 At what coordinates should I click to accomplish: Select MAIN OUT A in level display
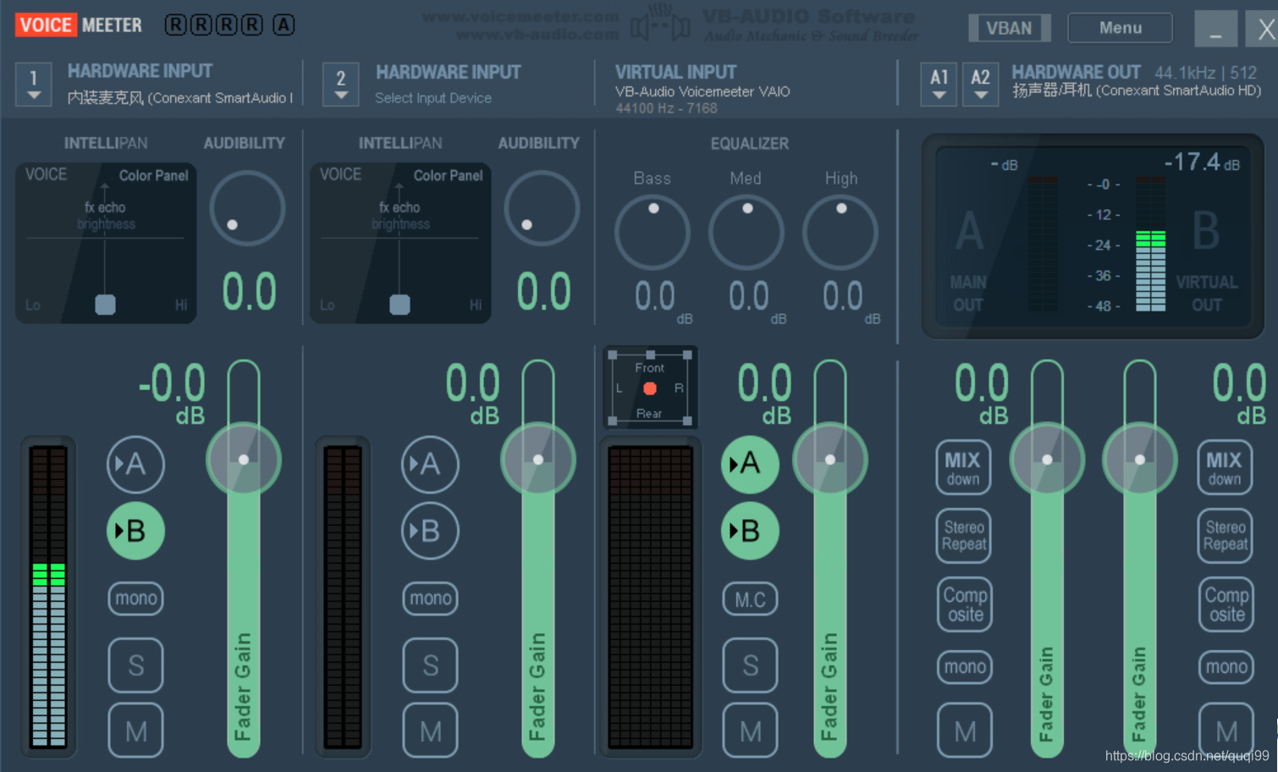pyautogui.click(x=969, y=261)
